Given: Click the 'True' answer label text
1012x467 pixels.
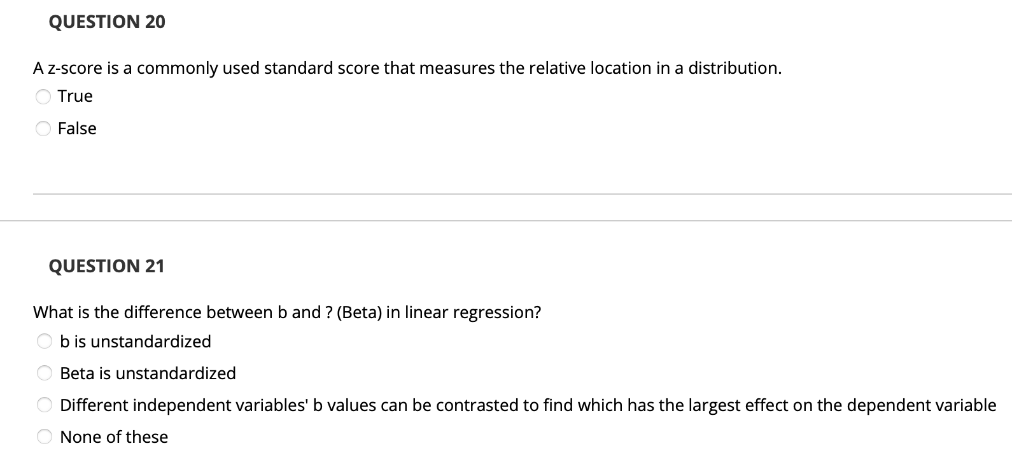Looking at the screenshot, I should point(74,96).
